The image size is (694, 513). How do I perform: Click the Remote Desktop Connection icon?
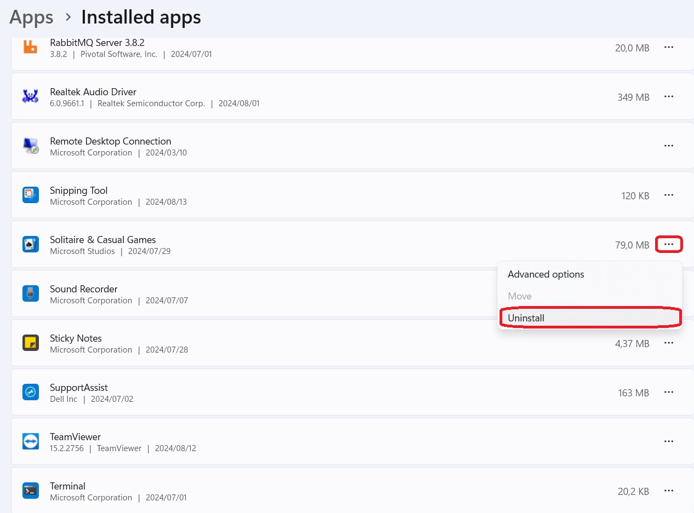(30, 146)
